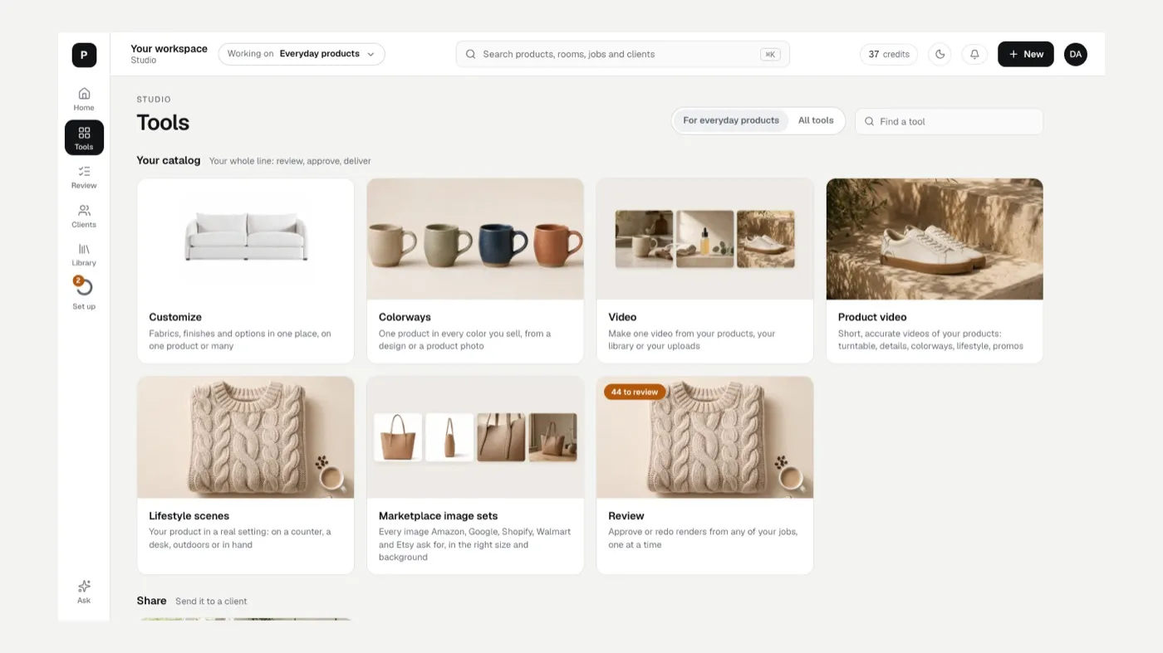Click the DA user avatar
Viewport: 1163px width, 653px height.
click(x=1076, y=54)
